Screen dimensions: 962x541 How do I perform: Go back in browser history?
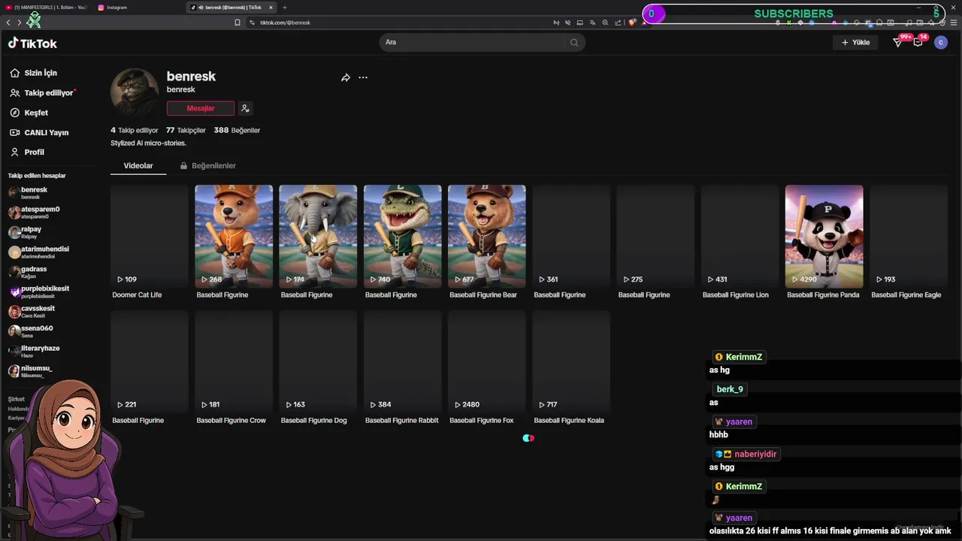point(8,23)
